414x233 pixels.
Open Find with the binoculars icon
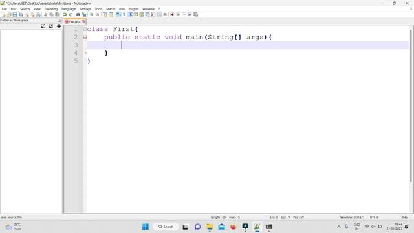(78, 14)
